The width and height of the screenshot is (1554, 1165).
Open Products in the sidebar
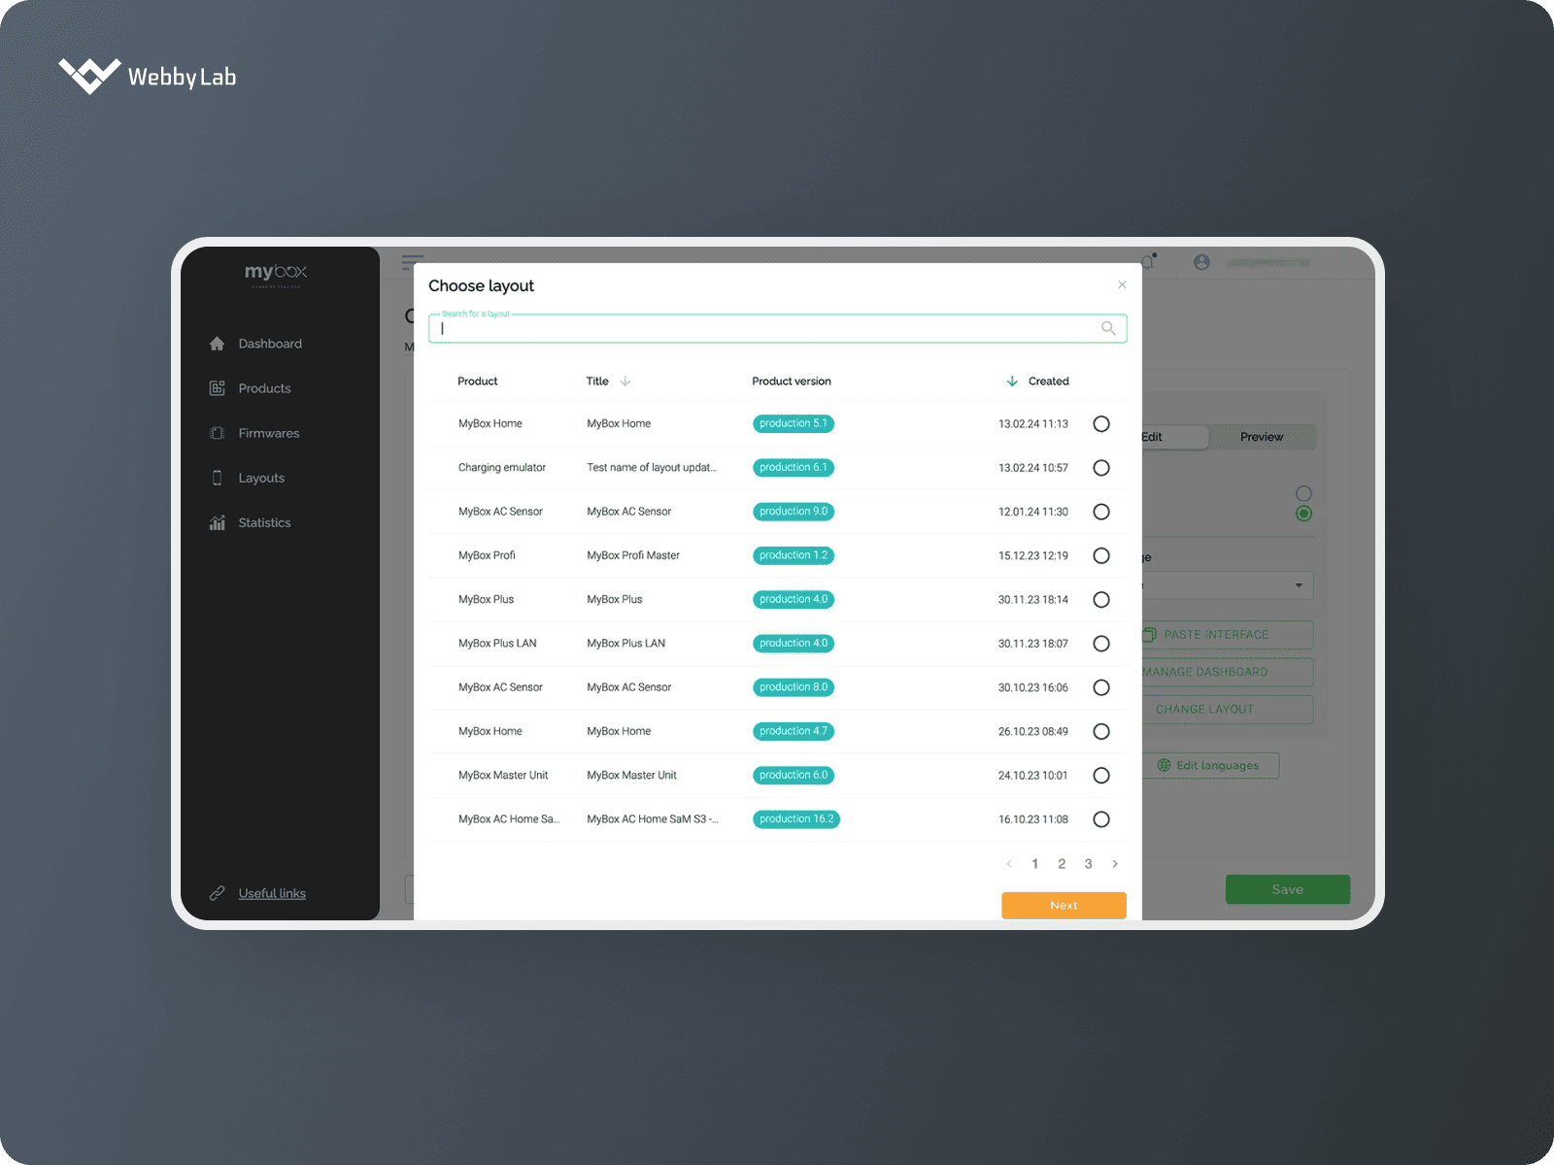click(x=264, y=388)
